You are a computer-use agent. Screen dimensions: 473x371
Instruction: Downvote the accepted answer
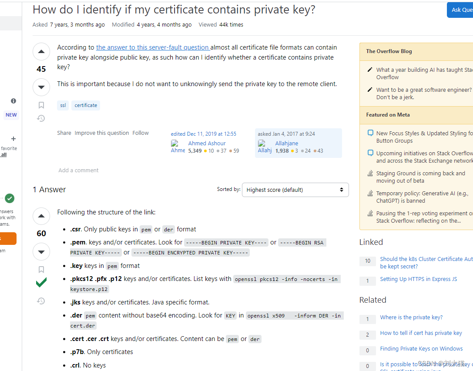point(41,252)
